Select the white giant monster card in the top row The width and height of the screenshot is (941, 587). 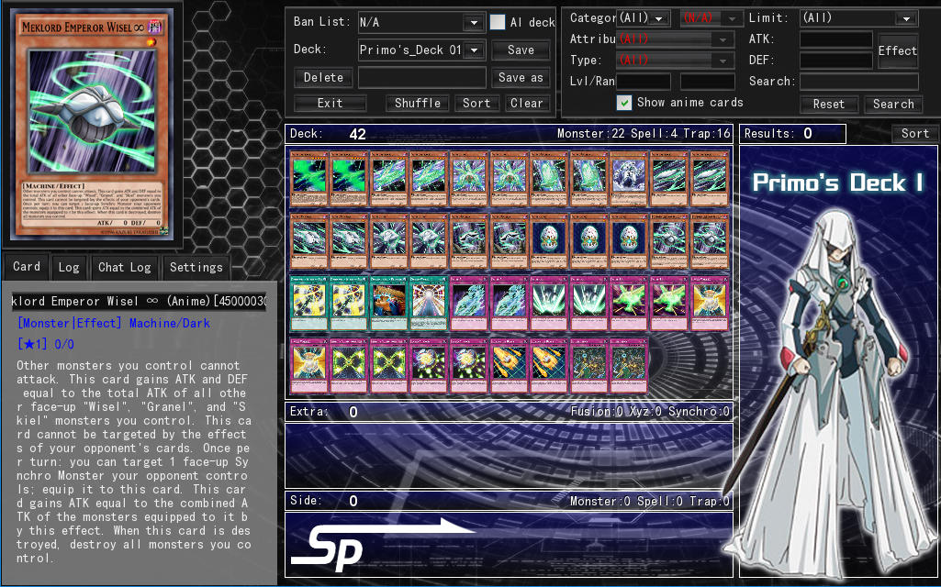click(629, 178)
